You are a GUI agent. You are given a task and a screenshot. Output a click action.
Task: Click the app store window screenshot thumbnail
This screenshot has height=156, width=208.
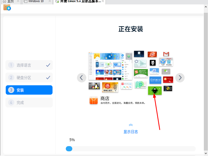click(110, 66)
